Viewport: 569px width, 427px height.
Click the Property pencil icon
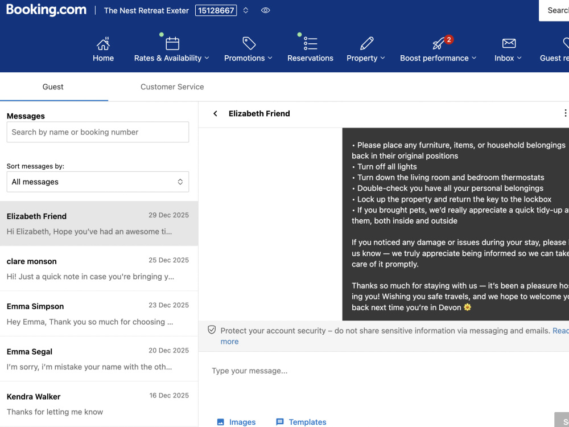[x=366, y=43]
